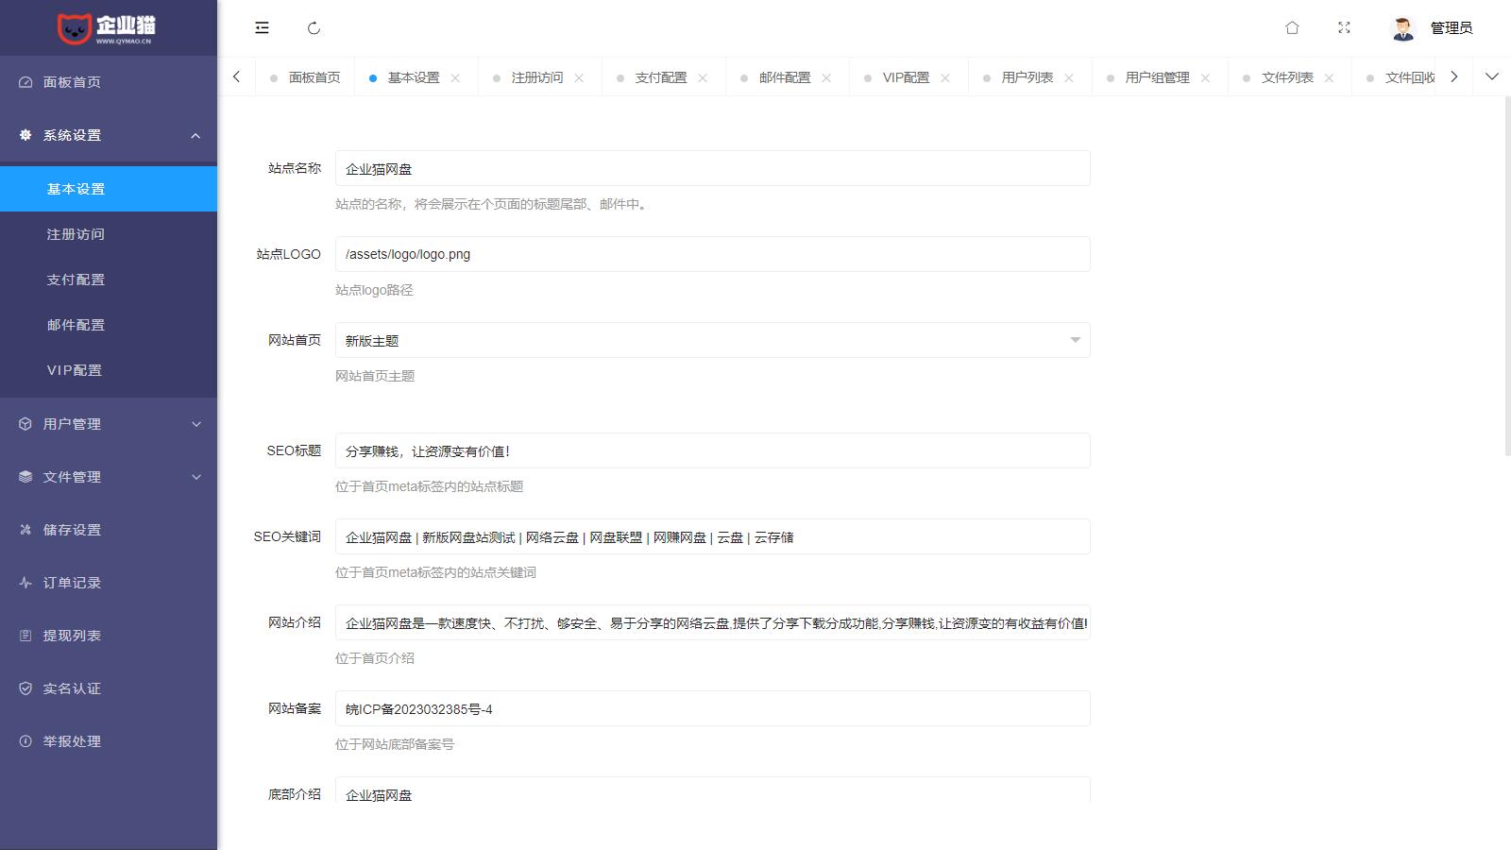Screen dimensions: 1511x850
Task: Open 储存设置 in the sidebar
Action: pyautogui.click(x=71, y=530)
